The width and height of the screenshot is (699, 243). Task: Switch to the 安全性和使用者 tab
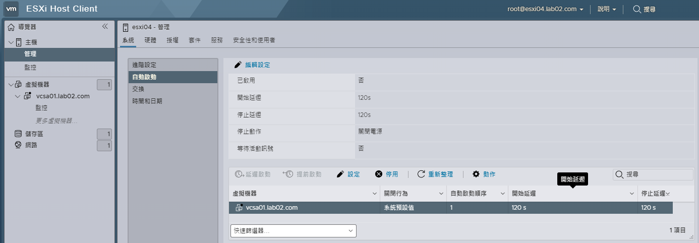(x=254, y=40)
